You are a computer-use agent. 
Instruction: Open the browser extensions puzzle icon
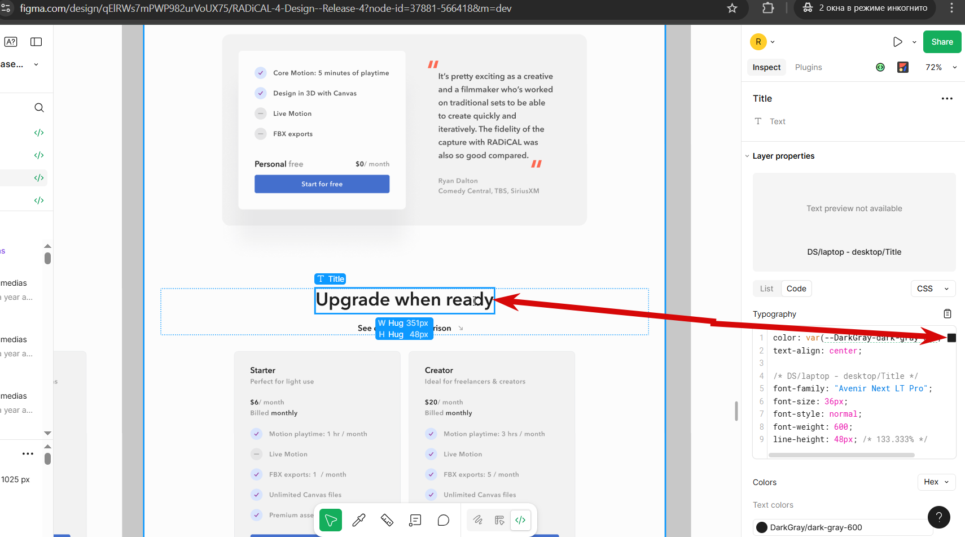(x=768, y=8)
